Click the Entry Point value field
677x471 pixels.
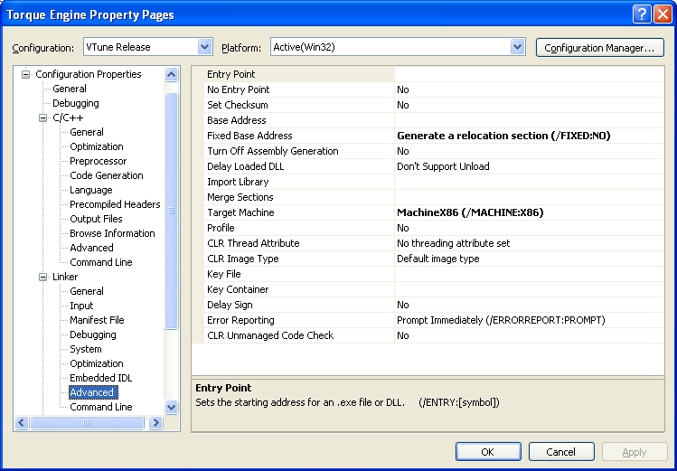(529, 74)
